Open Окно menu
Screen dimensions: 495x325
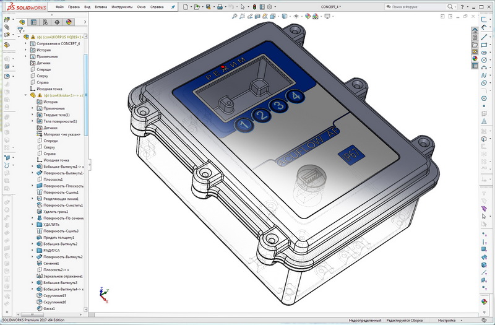[141, 7]
